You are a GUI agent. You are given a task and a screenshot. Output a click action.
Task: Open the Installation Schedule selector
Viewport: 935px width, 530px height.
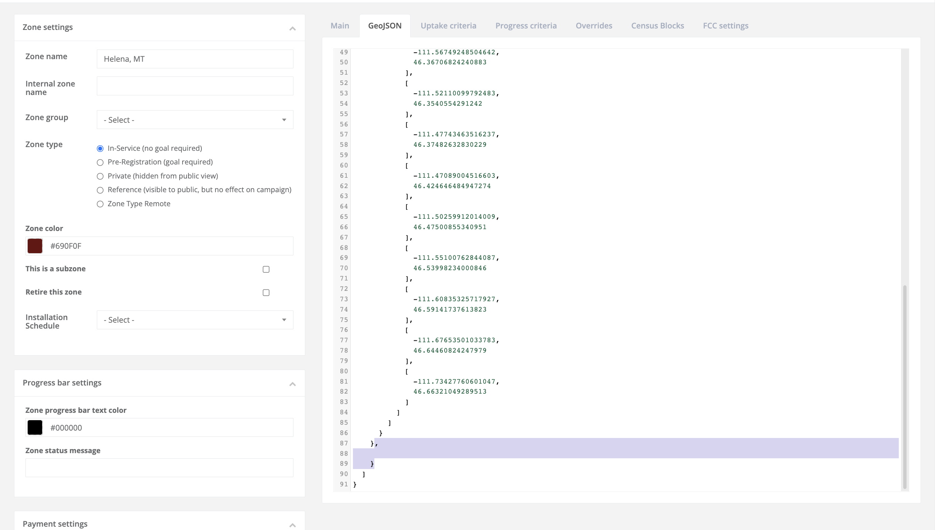pyautogui.click(x=195, y=320)
